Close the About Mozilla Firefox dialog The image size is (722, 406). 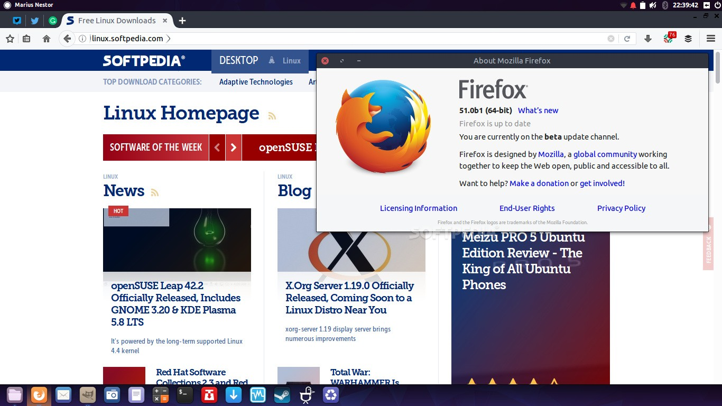click(x=325, y=61)
